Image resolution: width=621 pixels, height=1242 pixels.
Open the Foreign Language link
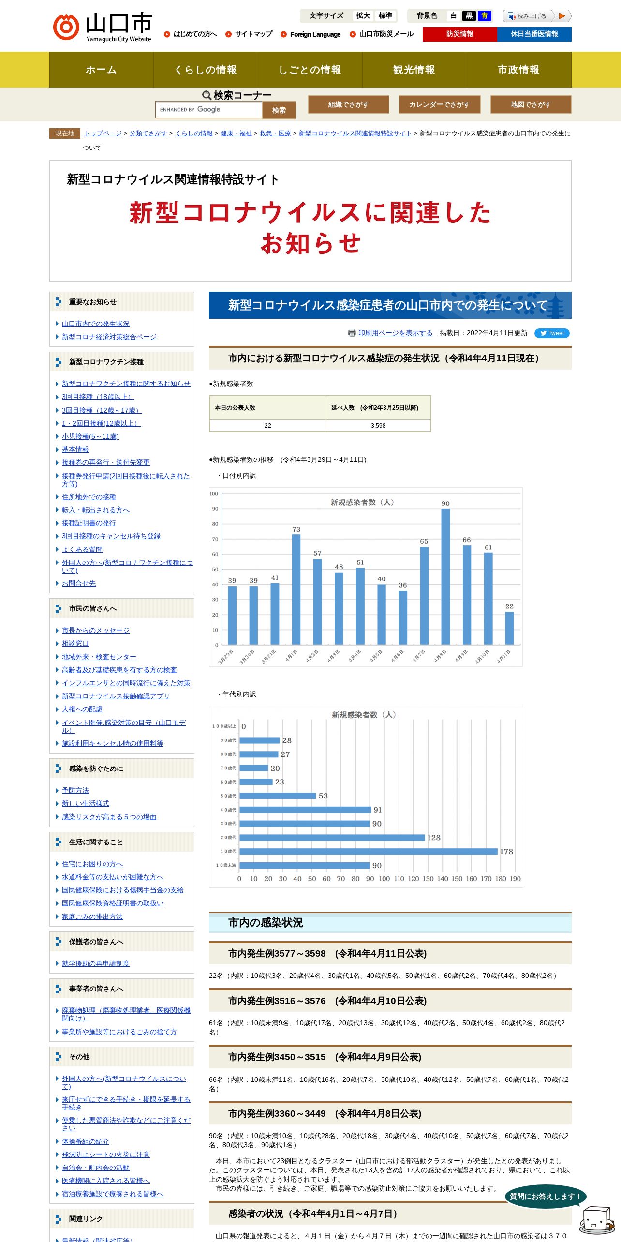[x=315, y=34]
